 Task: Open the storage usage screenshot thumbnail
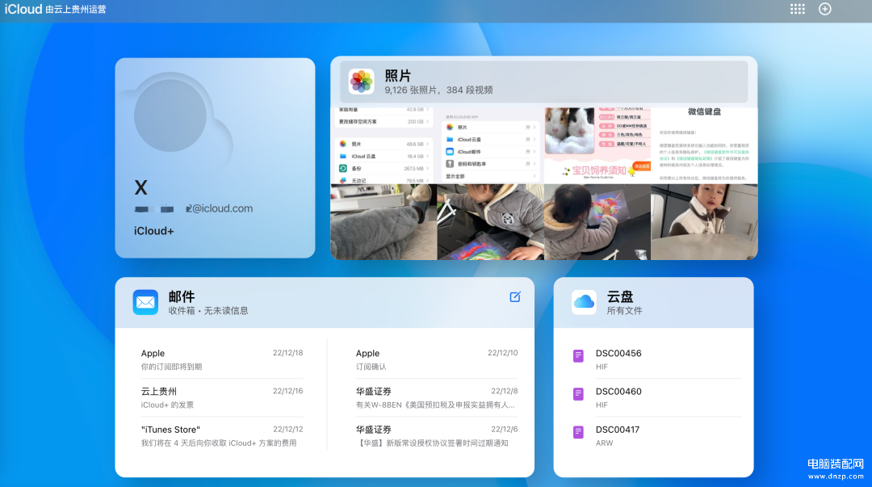pos(384,145)
